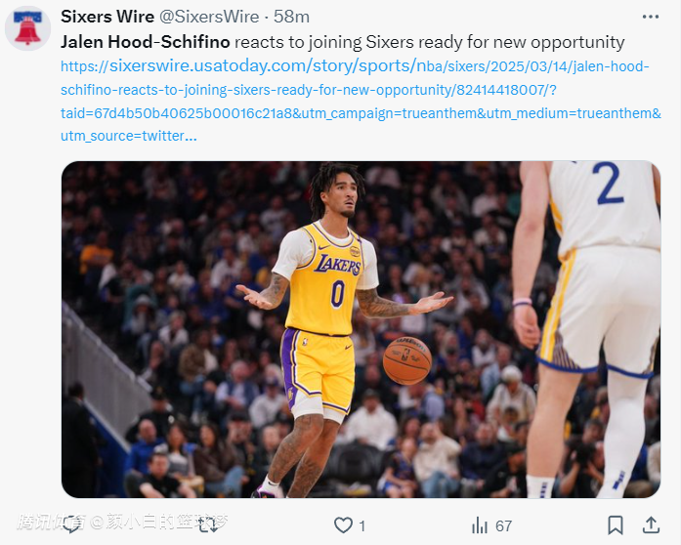This screenshot has width=681, height=545.
Task: Click the truncated utm_source=twitter link ending
Action: pyautogui.click(x=127, y=136)
